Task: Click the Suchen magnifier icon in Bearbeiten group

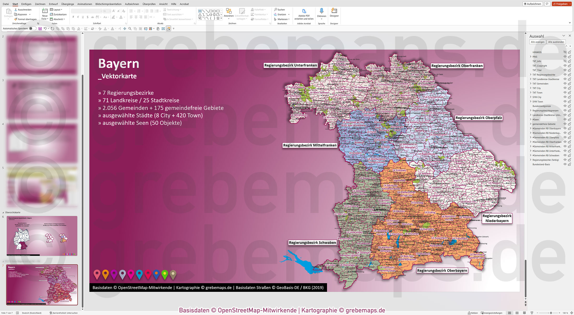Action: 276,9
